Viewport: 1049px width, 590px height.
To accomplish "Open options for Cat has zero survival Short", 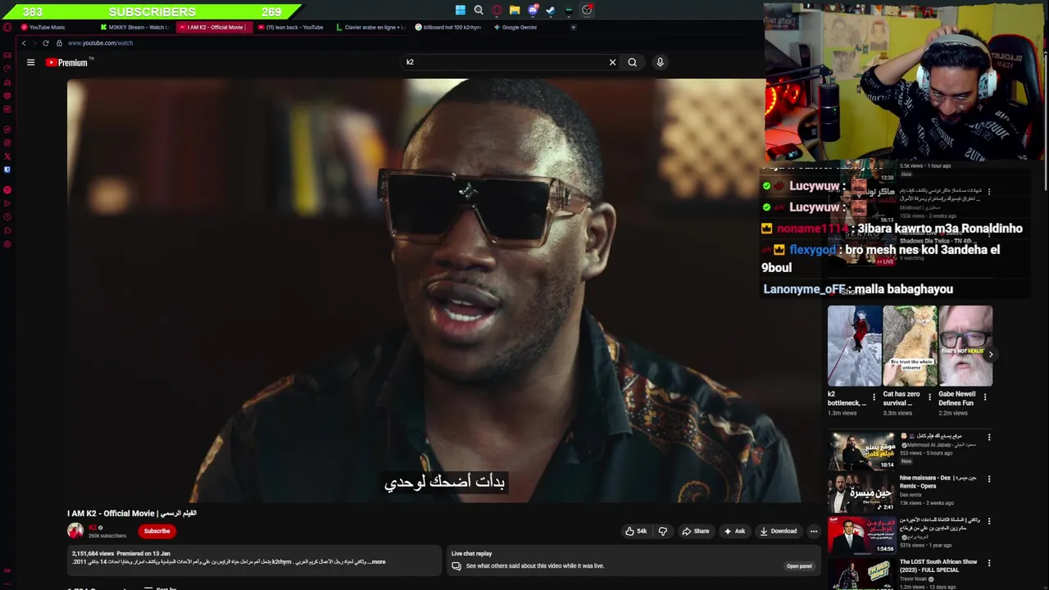I will tap(929, 397).
